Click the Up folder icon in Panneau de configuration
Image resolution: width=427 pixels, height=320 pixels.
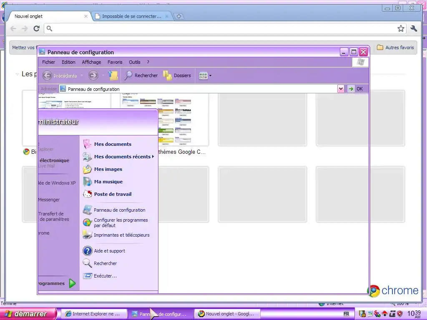[x=113, y=75]
